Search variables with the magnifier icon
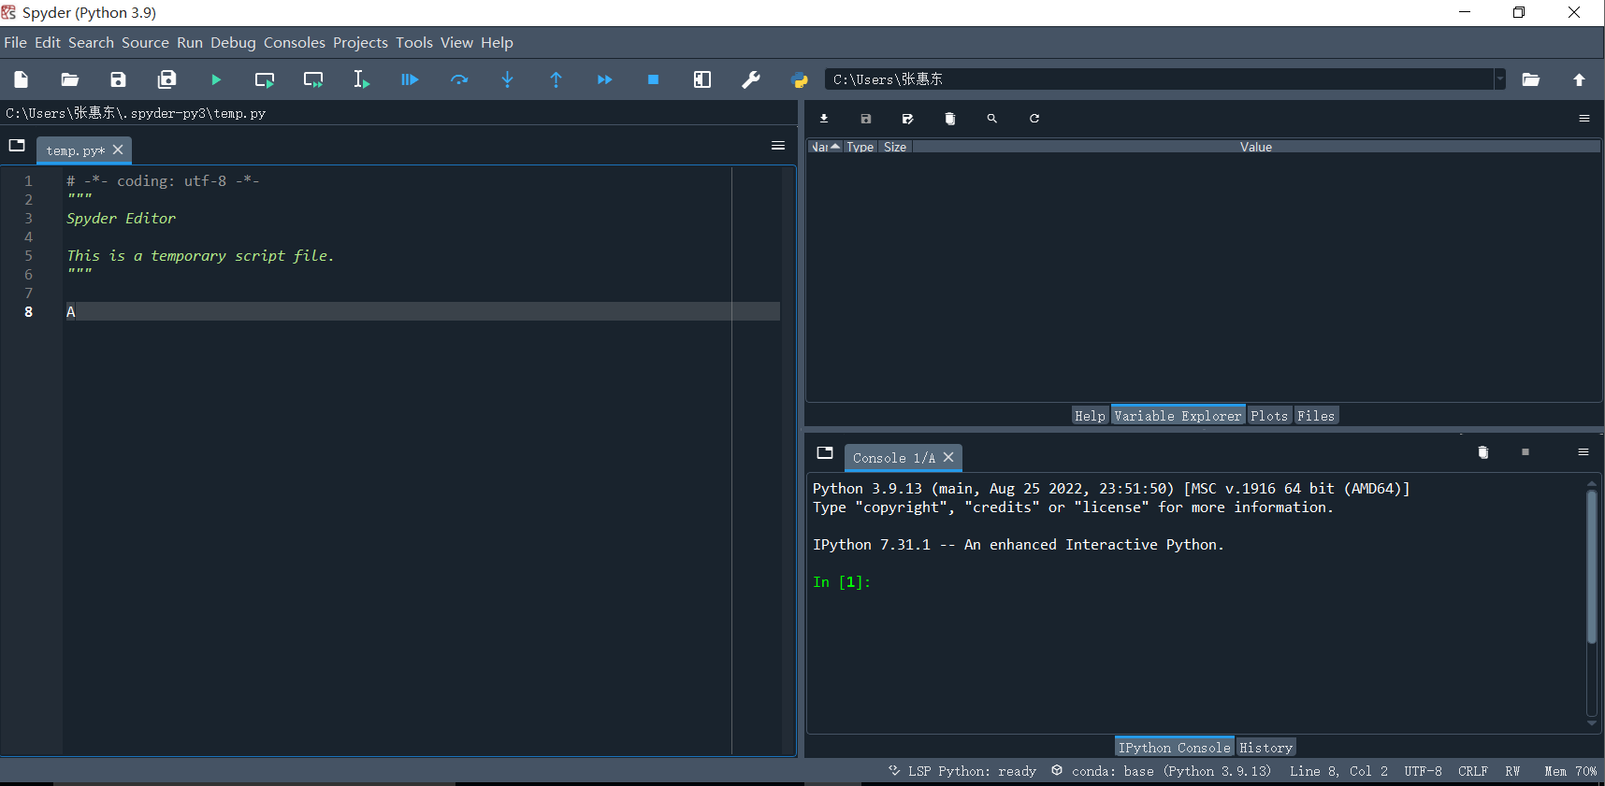Viewport: 1605px width, 786px height. click(992, 119)
